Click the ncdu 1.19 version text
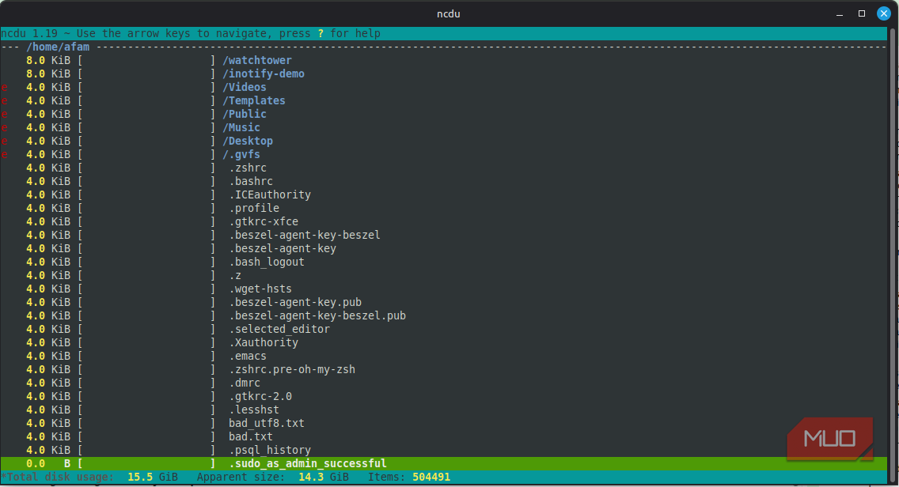The height and width of the screenshot is (487, 899). pos(29,34)
